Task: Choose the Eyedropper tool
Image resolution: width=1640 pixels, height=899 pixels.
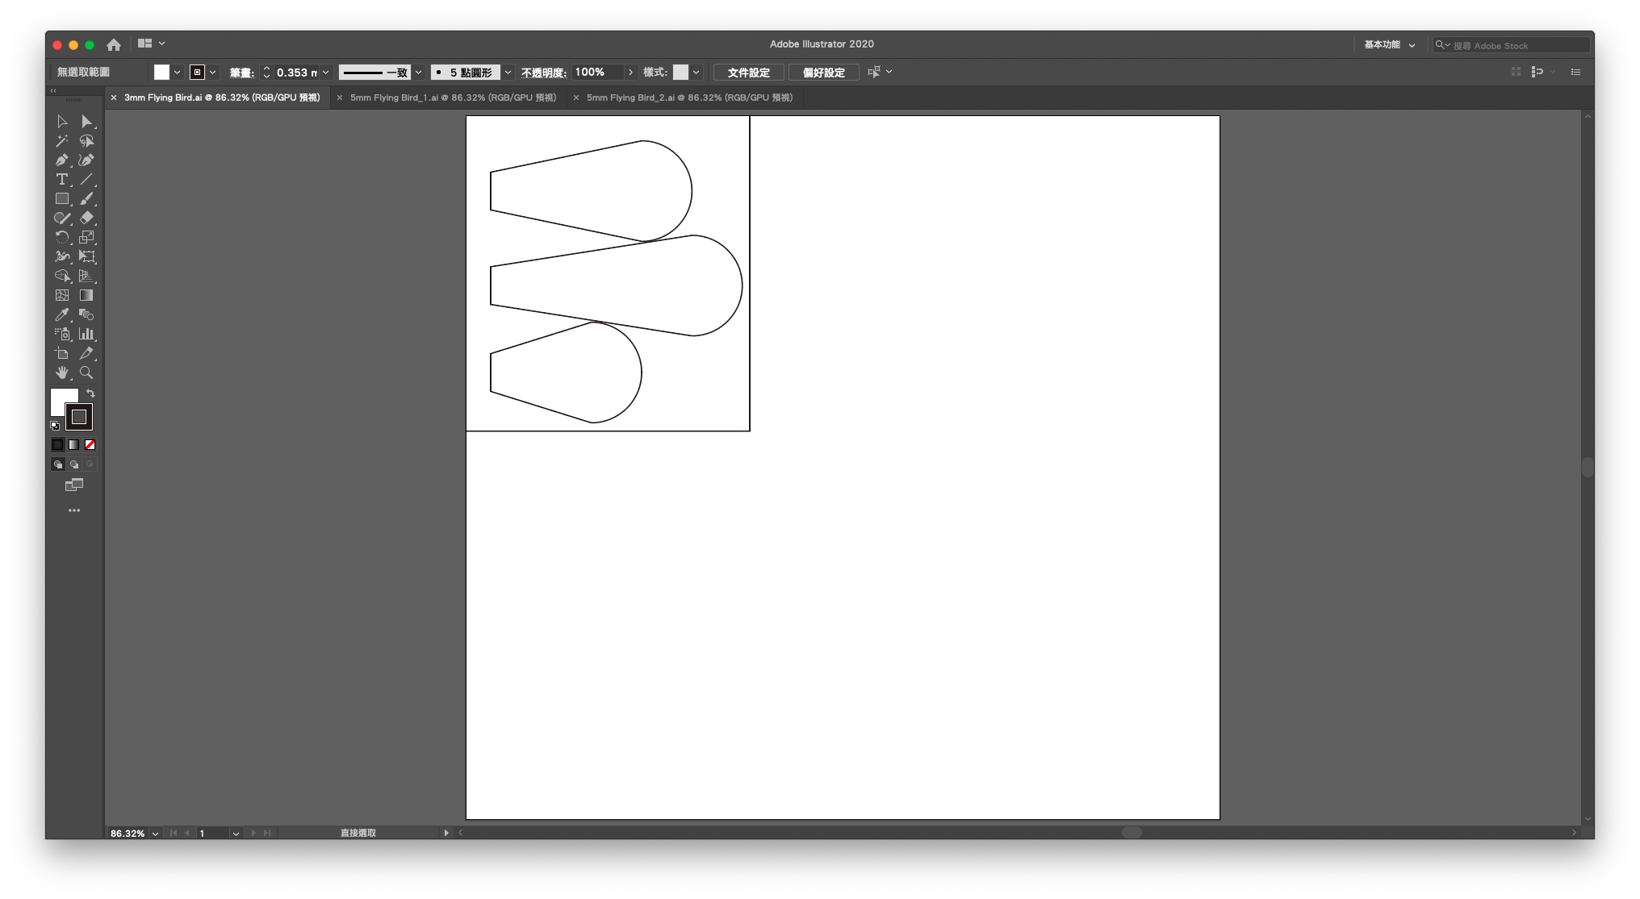Action: [x=62, y=315]
